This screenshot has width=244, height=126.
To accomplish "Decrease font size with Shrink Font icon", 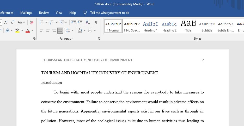I will pos(12,22).
